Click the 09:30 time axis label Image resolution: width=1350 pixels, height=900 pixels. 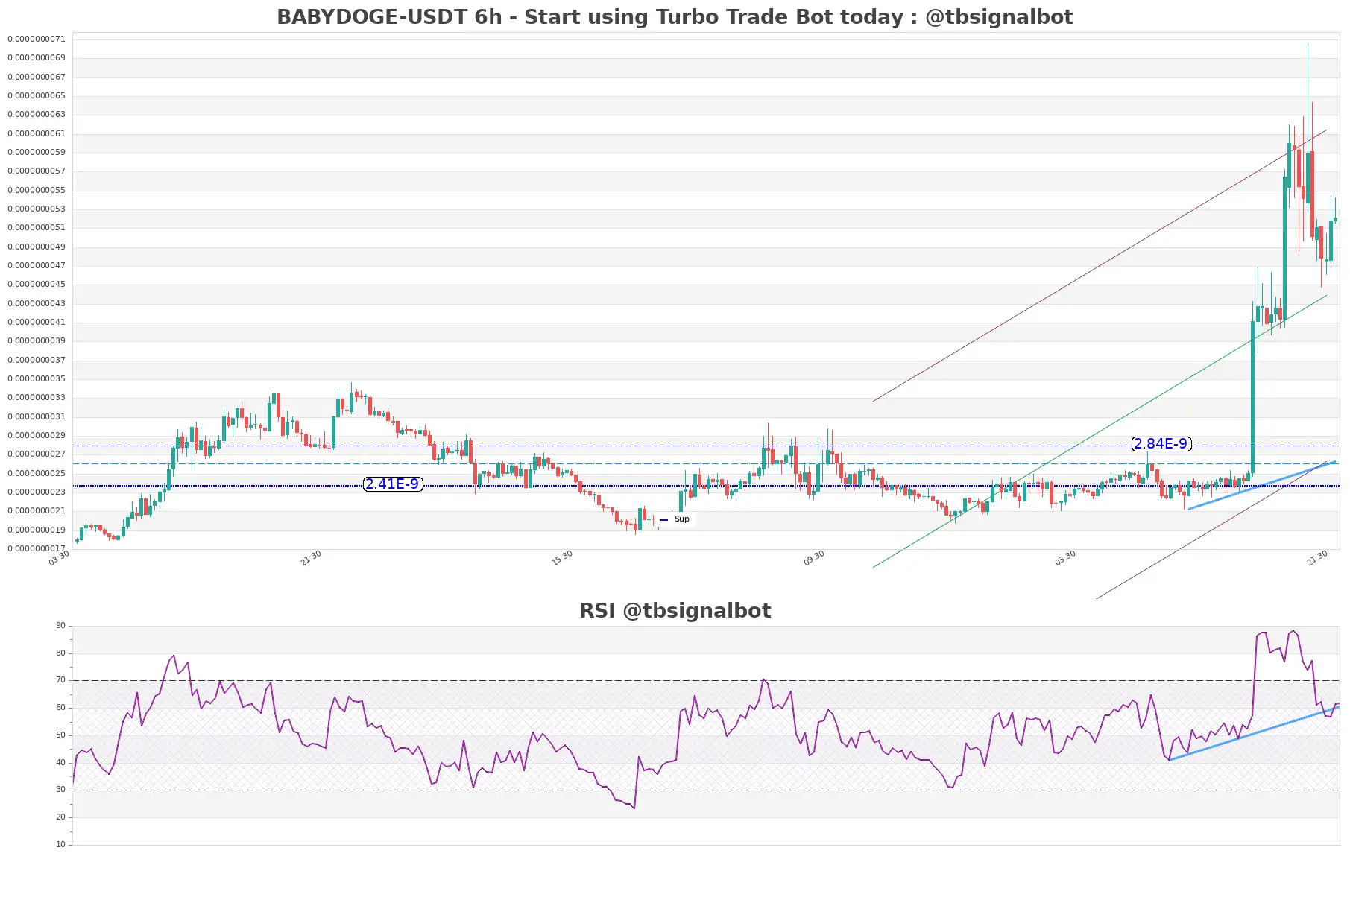(x=814, y=558)
